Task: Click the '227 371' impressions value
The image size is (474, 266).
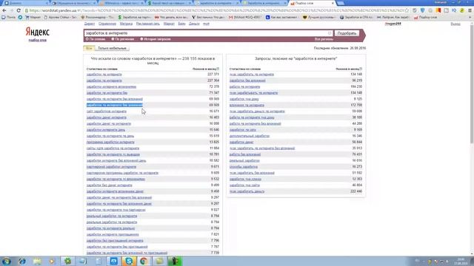Action: coord(213,74)
